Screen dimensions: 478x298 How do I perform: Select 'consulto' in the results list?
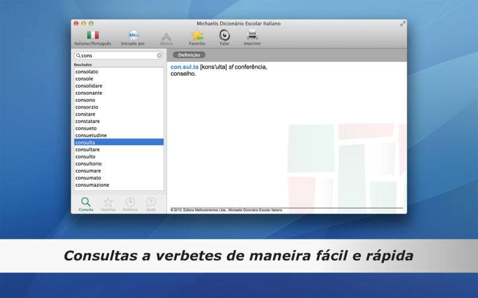coord(119,157)
